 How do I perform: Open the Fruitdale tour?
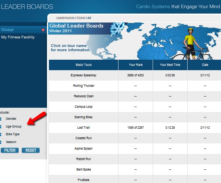84,180
